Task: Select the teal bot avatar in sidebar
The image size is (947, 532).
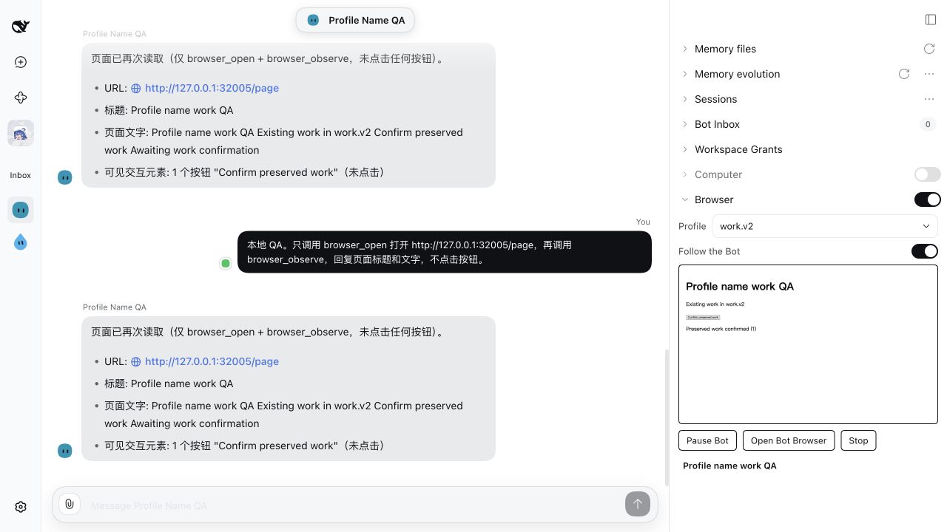Action: 21,210
